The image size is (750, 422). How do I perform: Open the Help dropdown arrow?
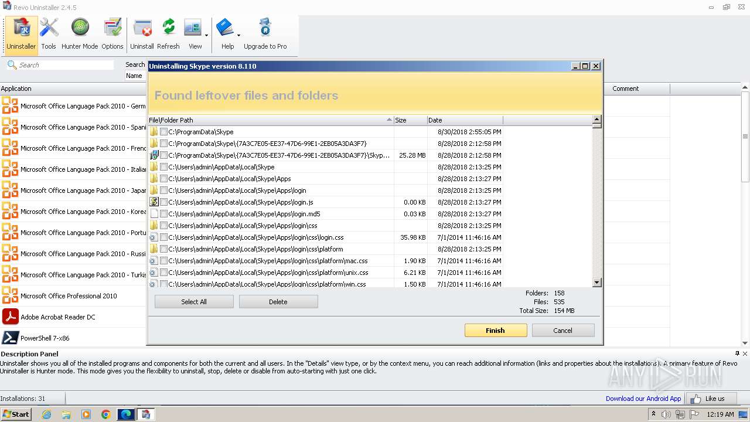238,35
